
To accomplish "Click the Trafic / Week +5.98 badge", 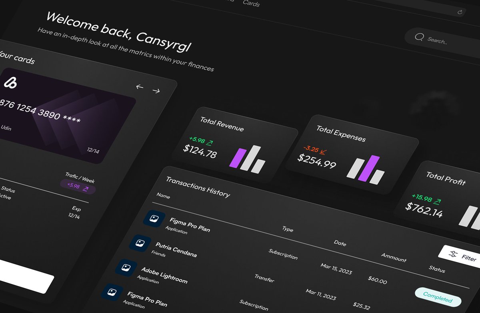I will pyautogui.click(x=78, y=187).
